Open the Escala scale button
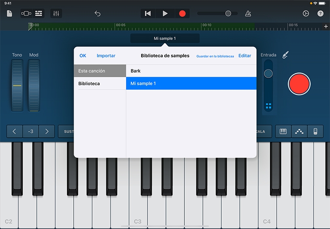The image size is (330, 229). pos(264,132)
